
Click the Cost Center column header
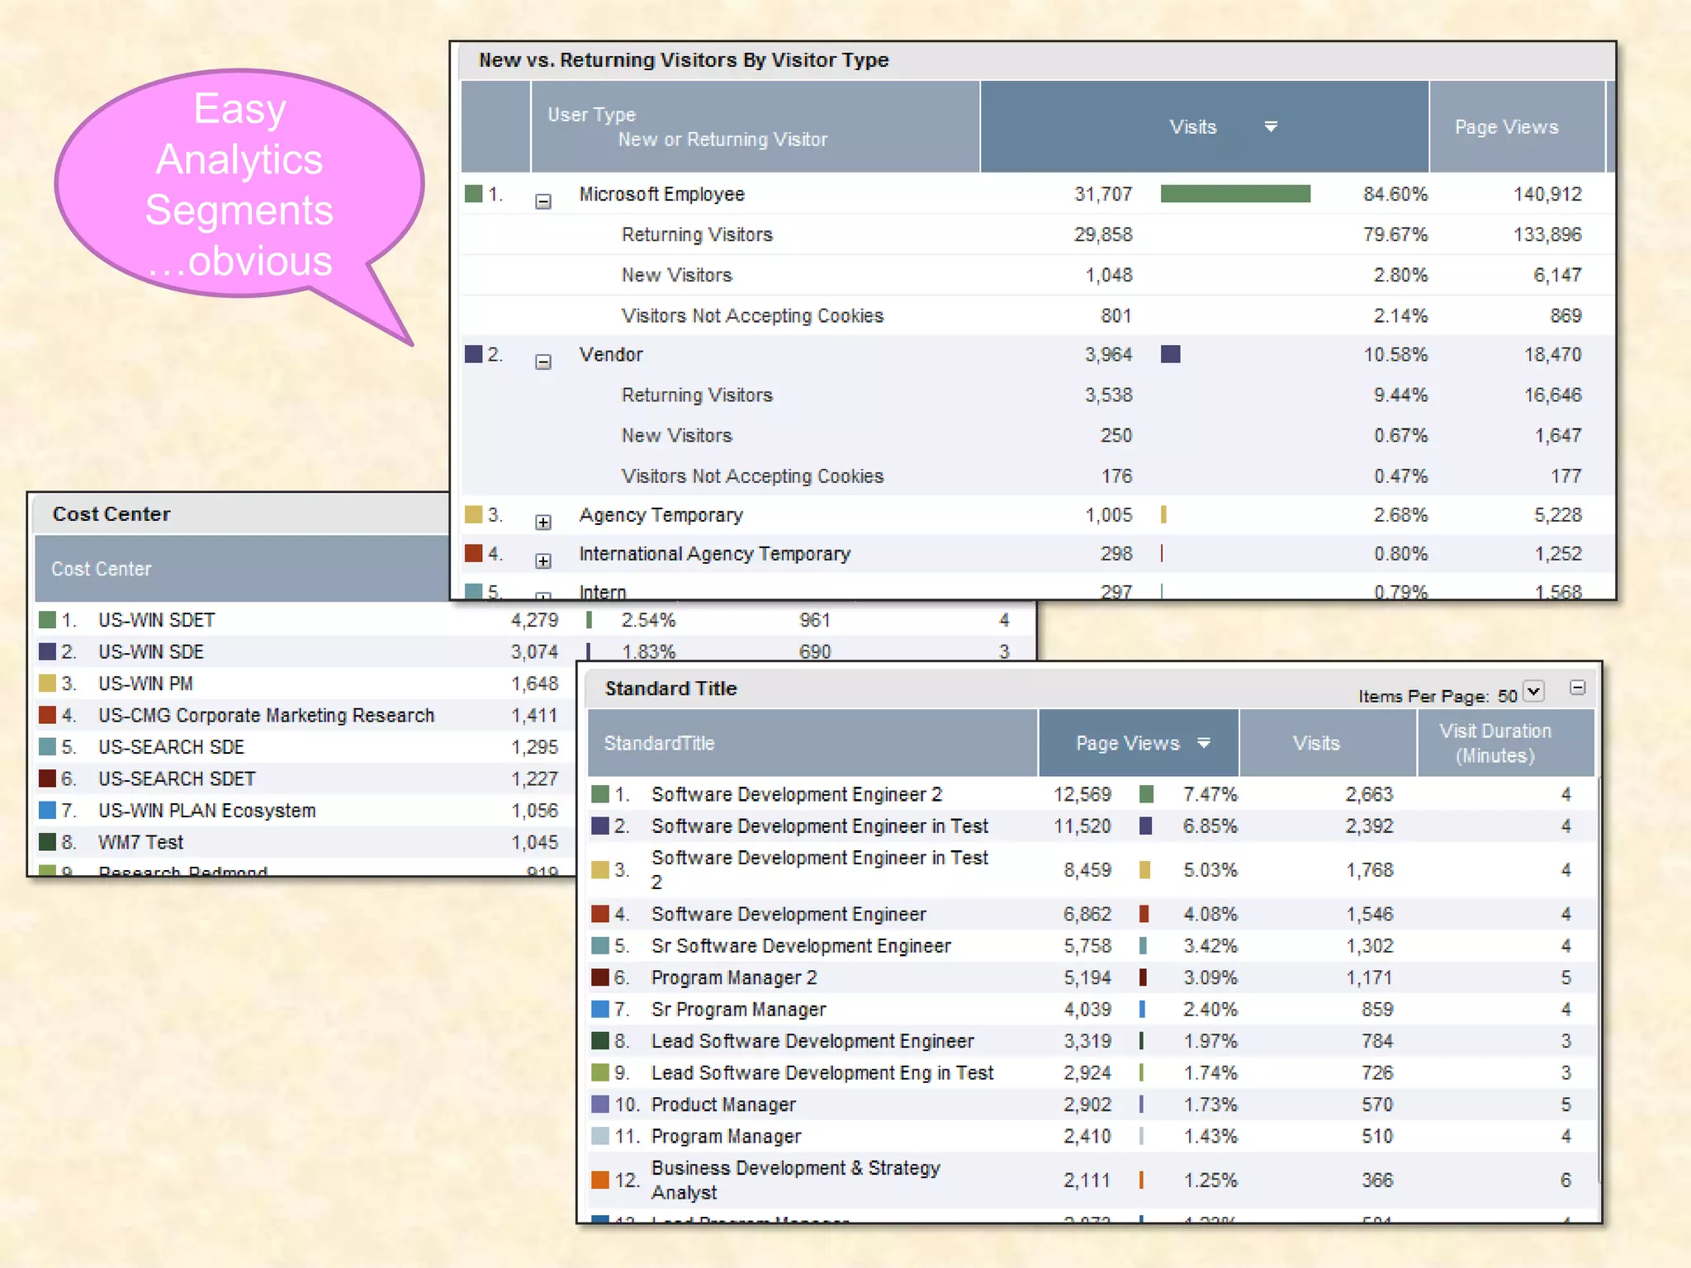click(101, 569)
